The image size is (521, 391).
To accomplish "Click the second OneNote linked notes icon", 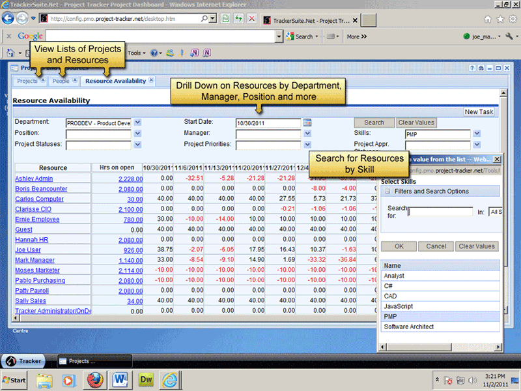I will coord(206,53).
